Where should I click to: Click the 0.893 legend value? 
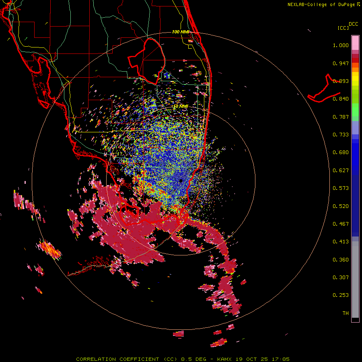(341, 81)
